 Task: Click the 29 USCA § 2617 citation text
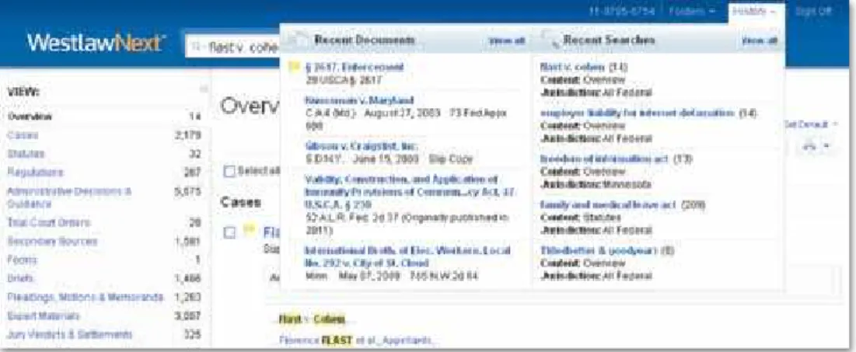point(344,80)
